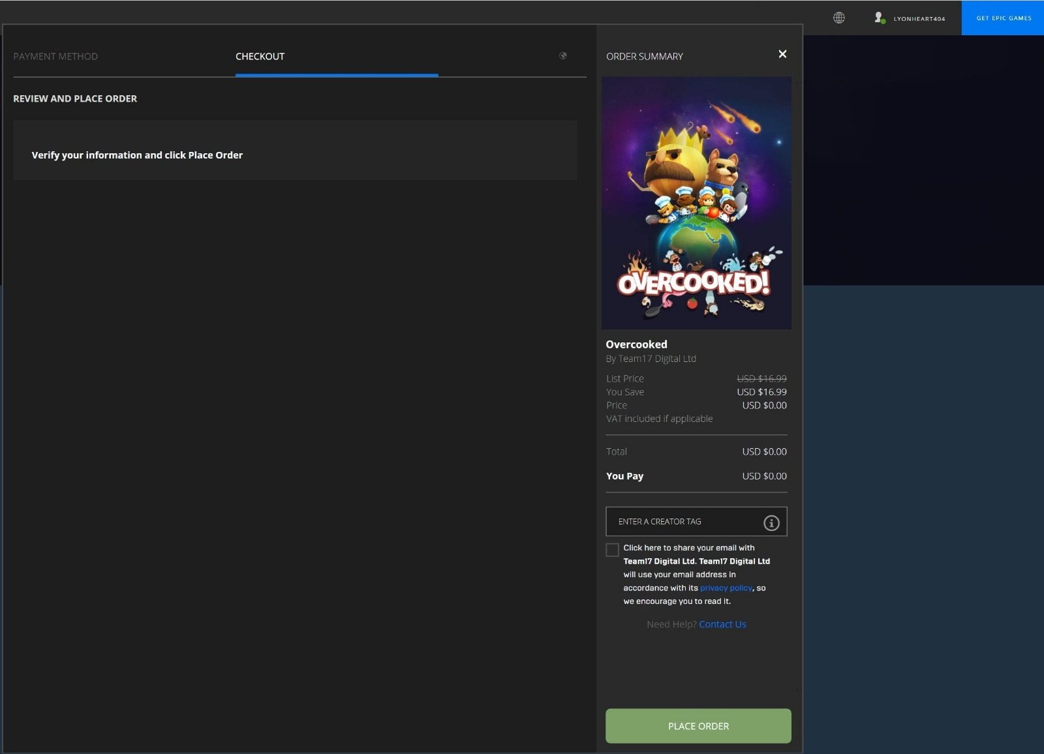This screenshot has width=1044, height=754.
Task: Click the 'Order Summary' heading
Action: [645, 57]
